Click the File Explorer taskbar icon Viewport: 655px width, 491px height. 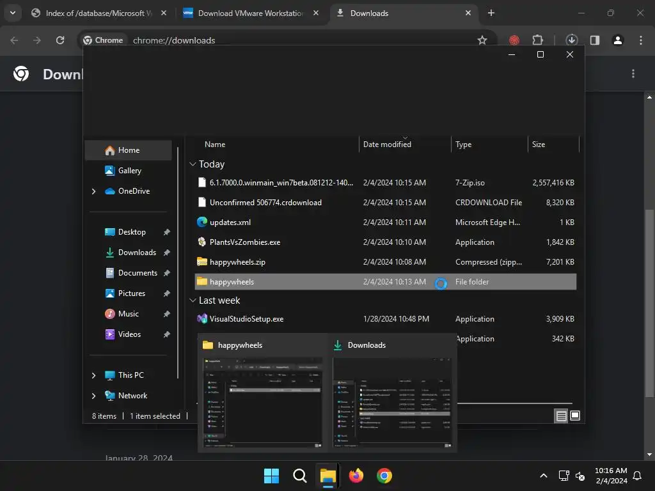point(328,476)
